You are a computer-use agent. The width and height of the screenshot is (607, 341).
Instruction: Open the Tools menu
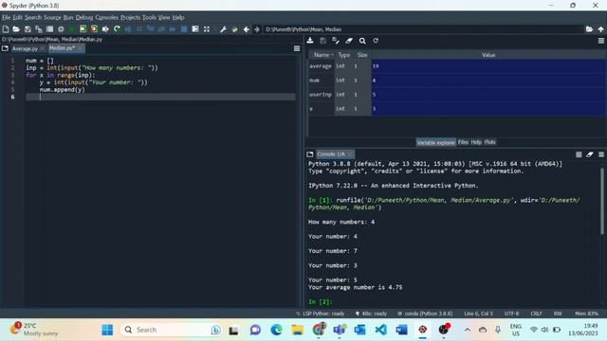coord(149,17)
